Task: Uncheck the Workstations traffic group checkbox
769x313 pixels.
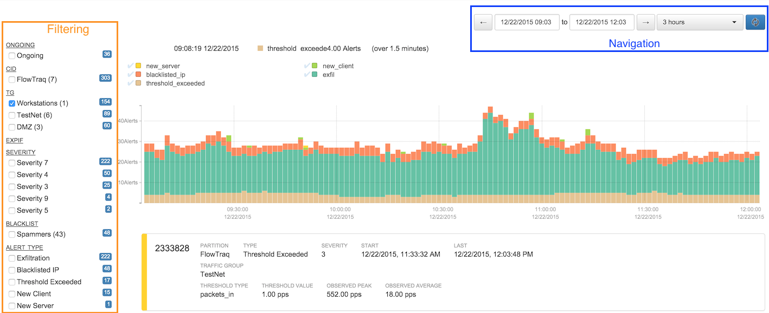Action: 12,103
